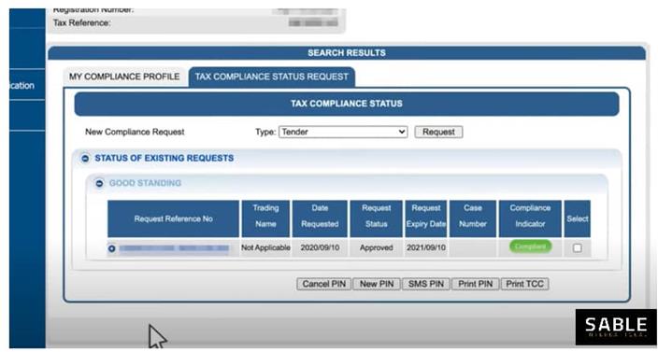Click the green Compliant indicator badge
The height and width of the screenshot is (352, 658).
(x=531, y=246)
